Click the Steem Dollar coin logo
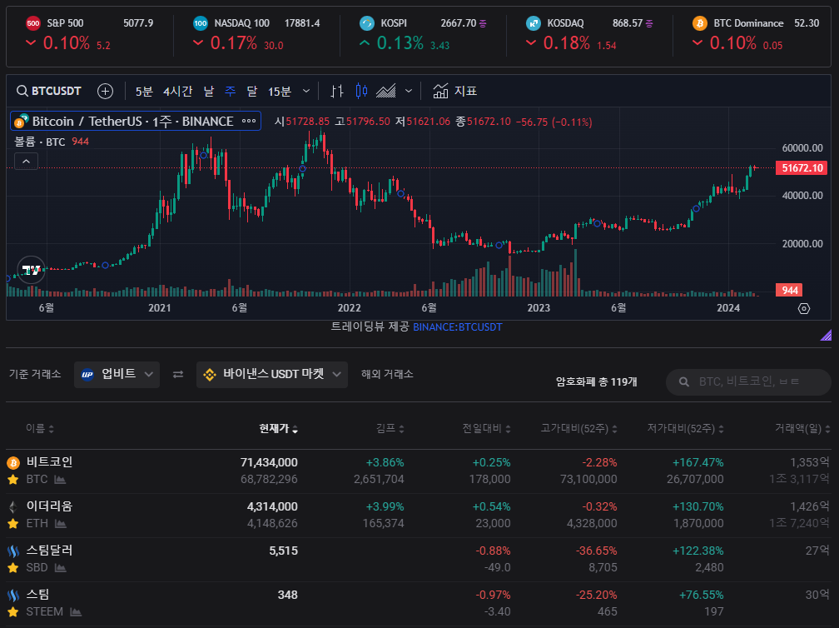 (13, 551)
